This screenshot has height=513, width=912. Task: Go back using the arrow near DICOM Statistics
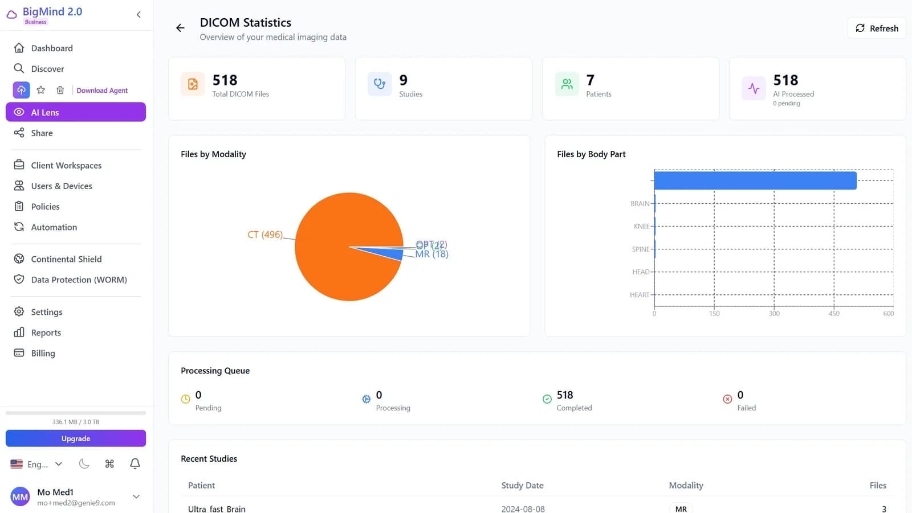coord(180,27)
